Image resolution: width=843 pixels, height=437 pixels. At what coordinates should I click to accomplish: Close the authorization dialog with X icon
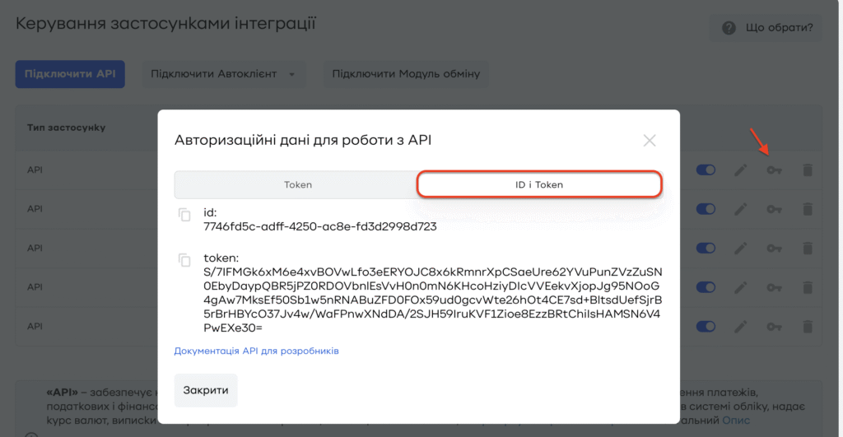650,141
